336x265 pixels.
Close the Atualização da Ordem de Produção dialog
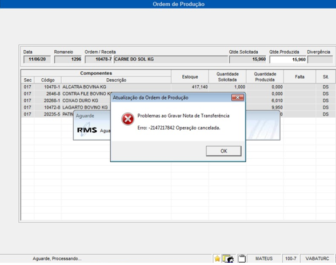[x=238, y=98]
